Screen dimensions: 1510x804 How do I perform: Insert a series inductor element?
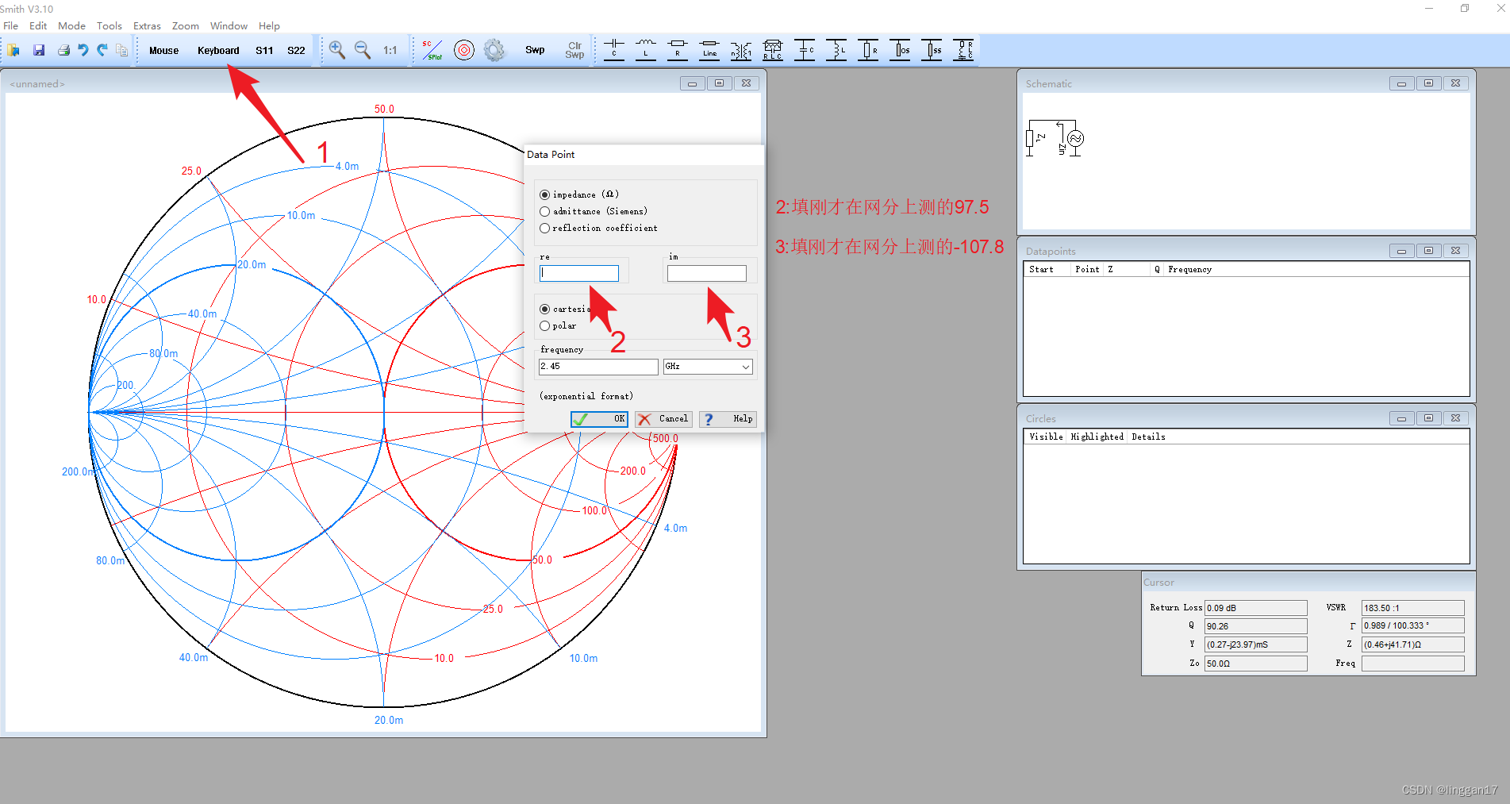[646, 50]
